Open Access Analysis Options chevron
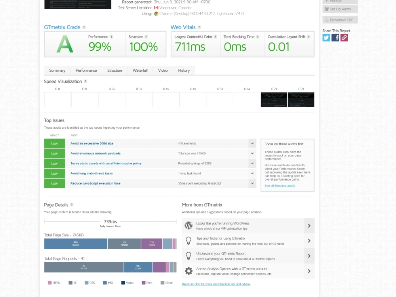 [x=309, y=271]
